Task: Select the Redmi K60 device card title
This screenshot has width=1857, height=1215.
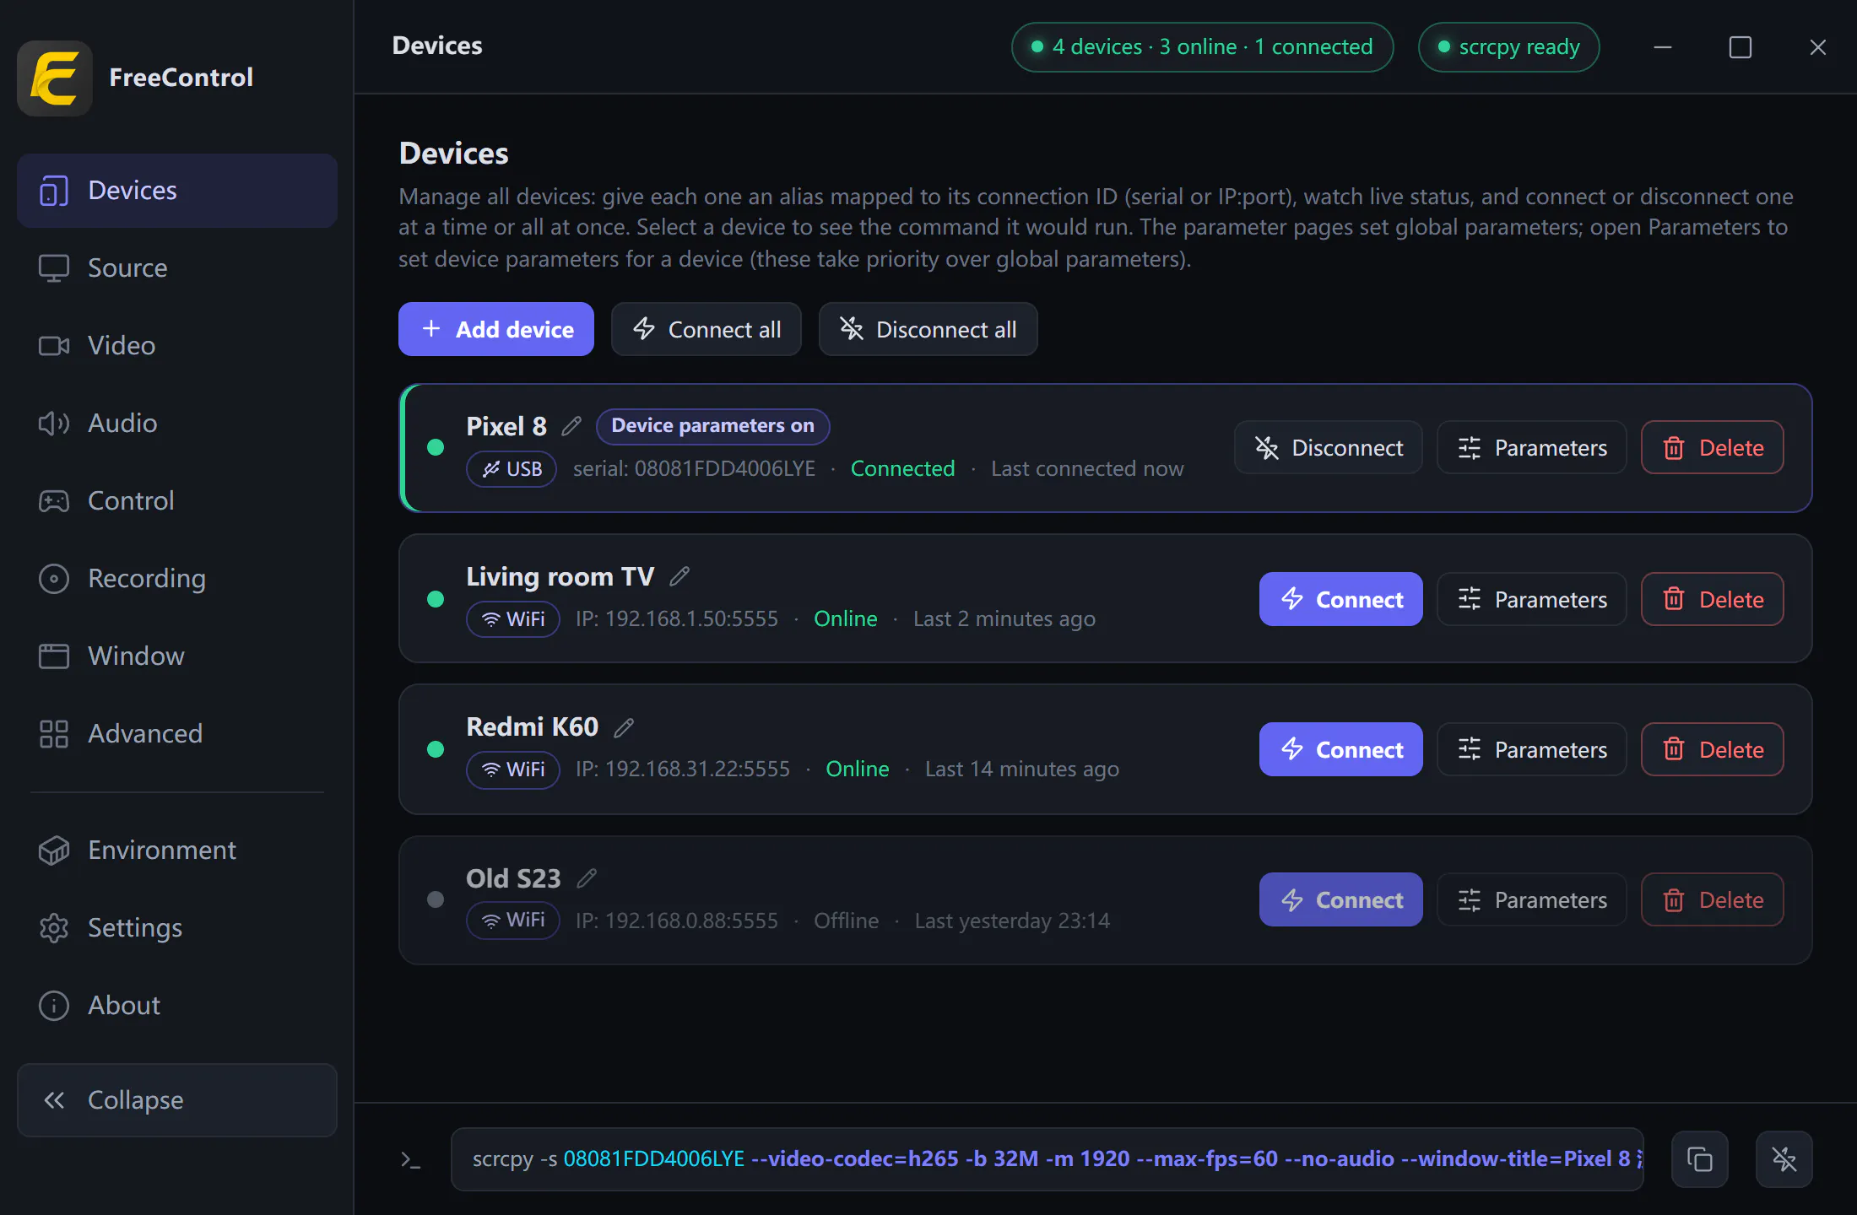Action: point(533,726)
